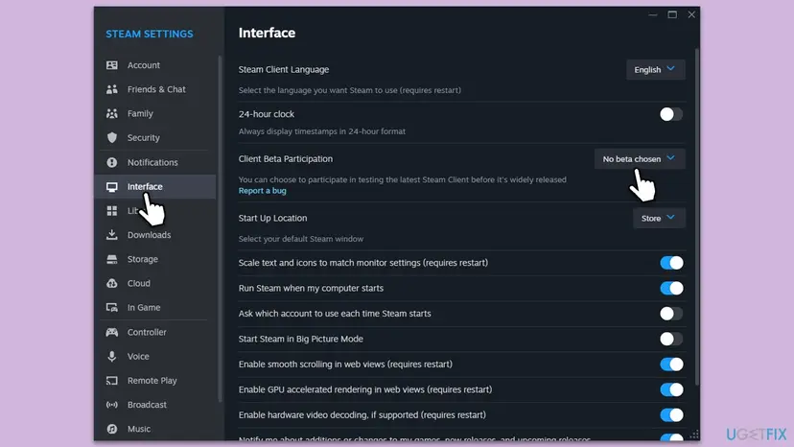Open Downloads settings section
Screen dimensions: 794x447
tap(157, 235)
